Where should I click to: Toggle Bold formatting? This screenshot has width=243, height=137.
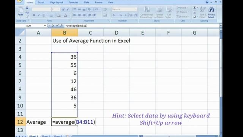[x=34, y=15]
